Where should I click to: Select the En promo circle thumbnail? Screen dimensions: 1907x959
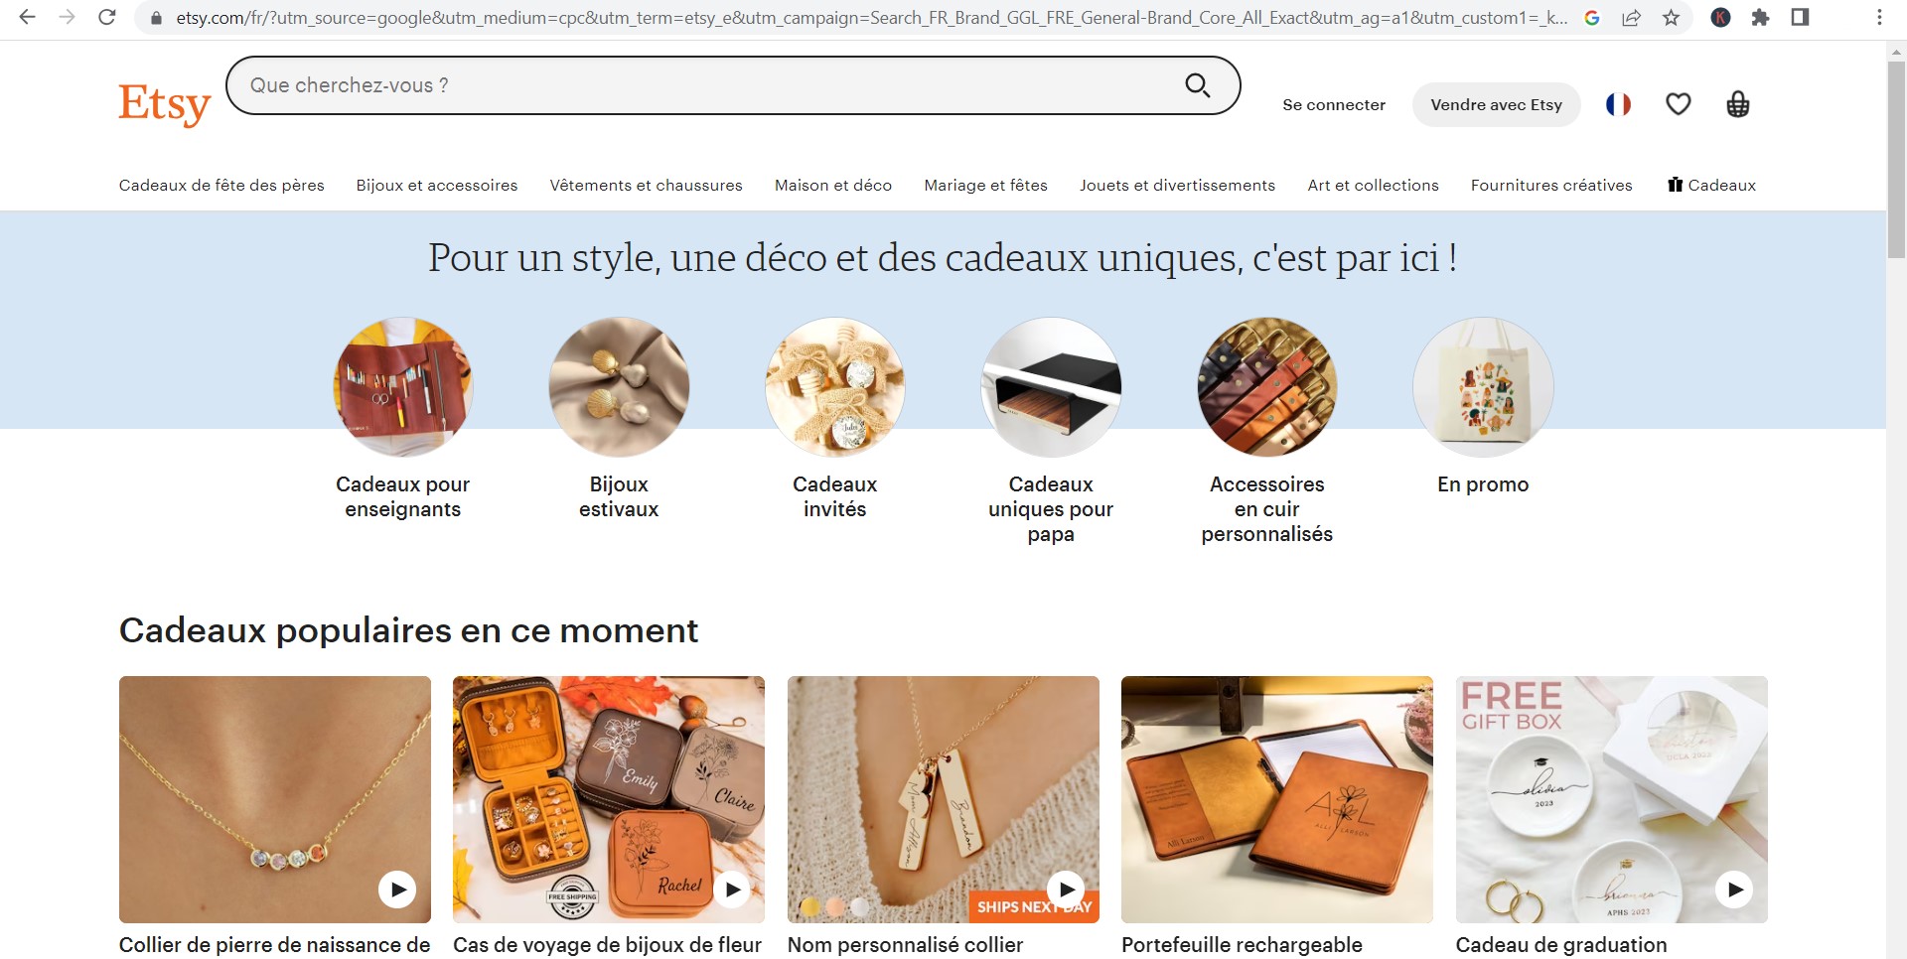coord(1483,387)
